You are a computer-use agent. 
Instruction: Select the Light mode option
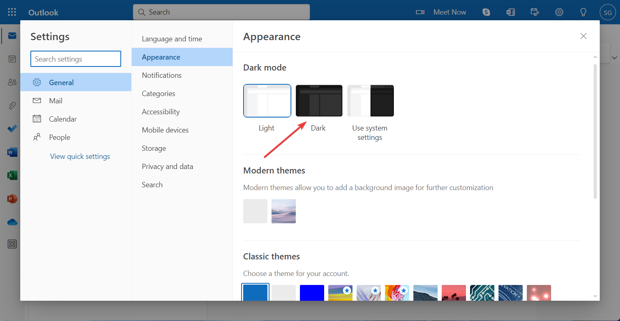click(x=267, y=101)
